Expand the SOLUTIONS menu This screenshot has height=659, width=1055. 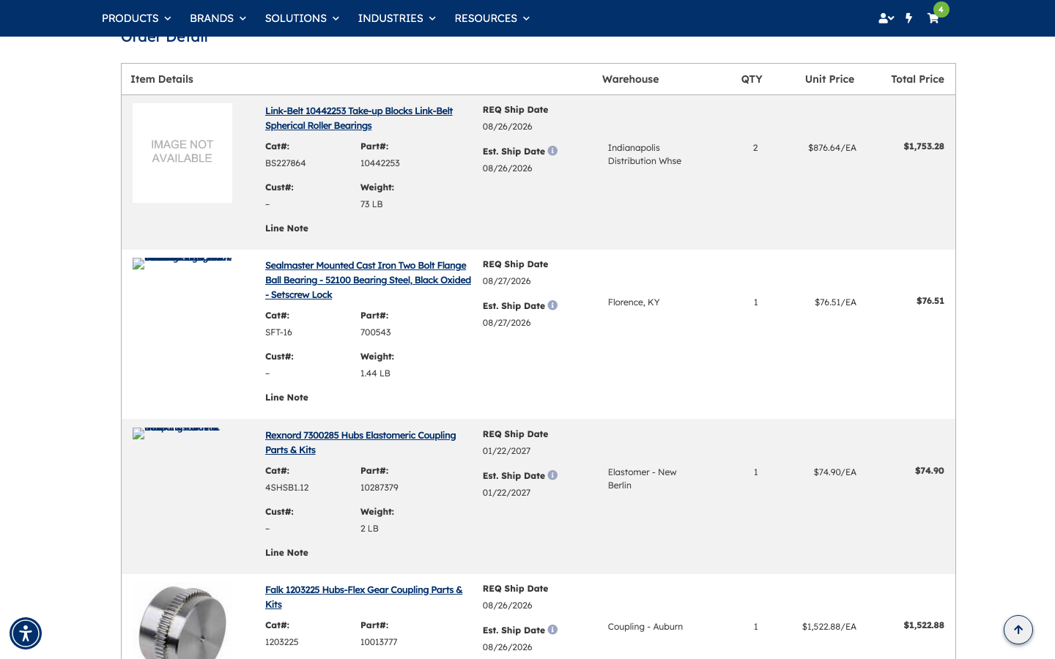point(302,18)
